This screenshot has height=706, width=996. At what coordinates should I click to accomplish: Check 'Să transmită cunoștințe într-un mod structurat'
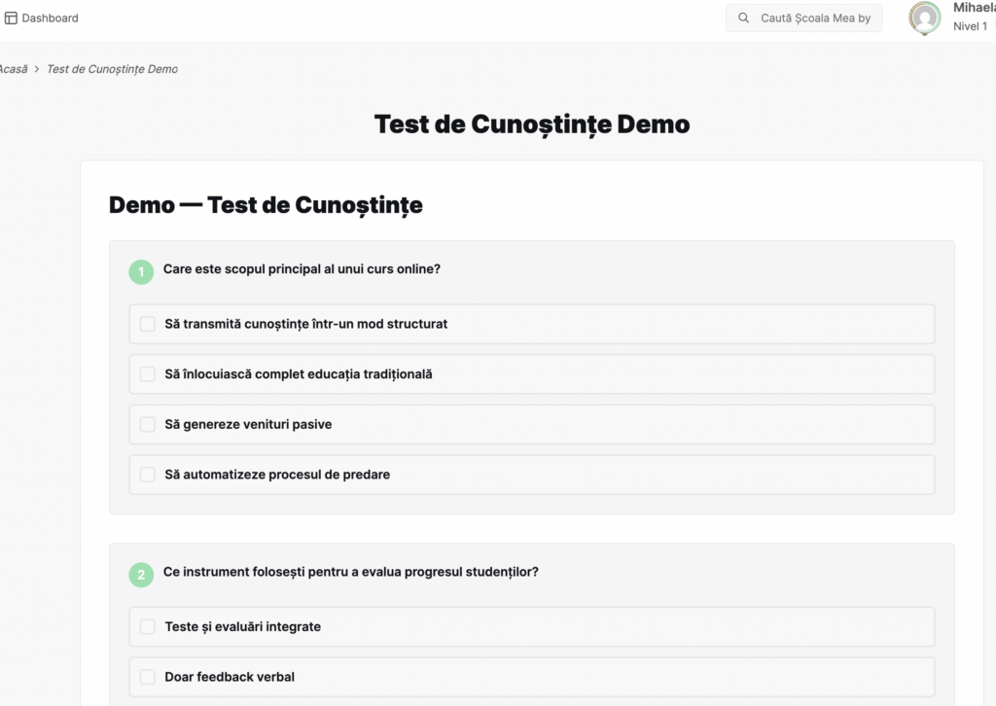[x=148, y=324]
